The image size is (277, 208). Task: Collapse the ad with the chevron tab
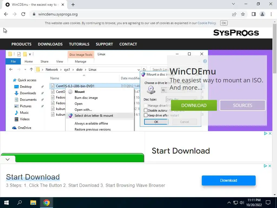click(8, 159)
